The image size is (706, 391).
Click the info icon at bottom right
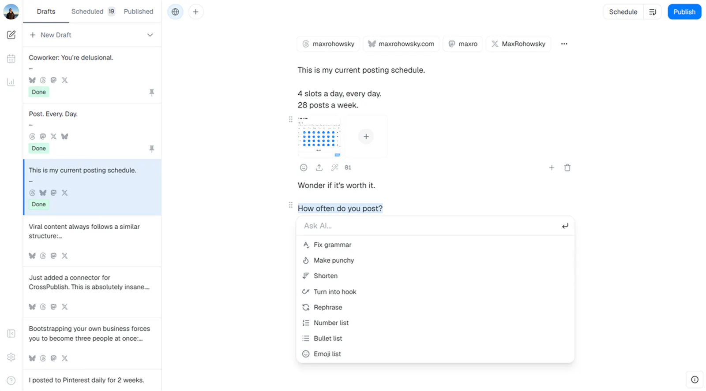pyautogui.click(x=695, y=380)
